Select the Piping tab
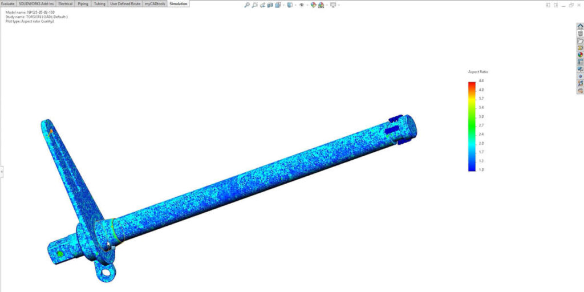 coord(83,4)
